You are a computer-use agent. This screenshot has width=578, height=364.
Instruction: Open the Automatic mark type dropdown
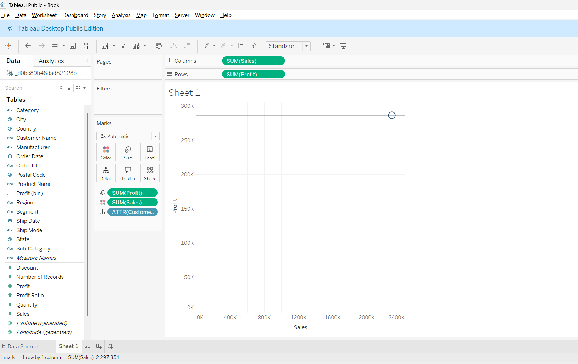click(155, 136)
